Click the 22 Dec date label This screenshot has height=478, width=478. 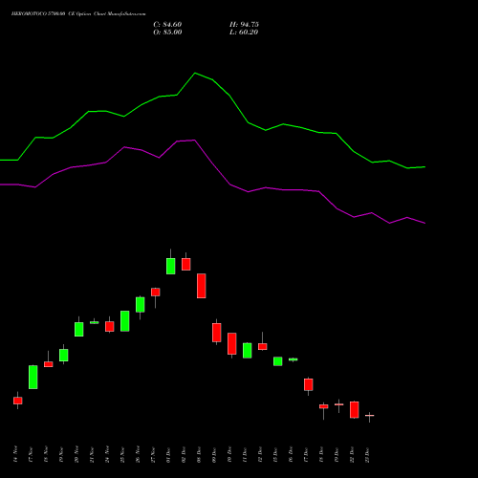(x=352, y=454)
